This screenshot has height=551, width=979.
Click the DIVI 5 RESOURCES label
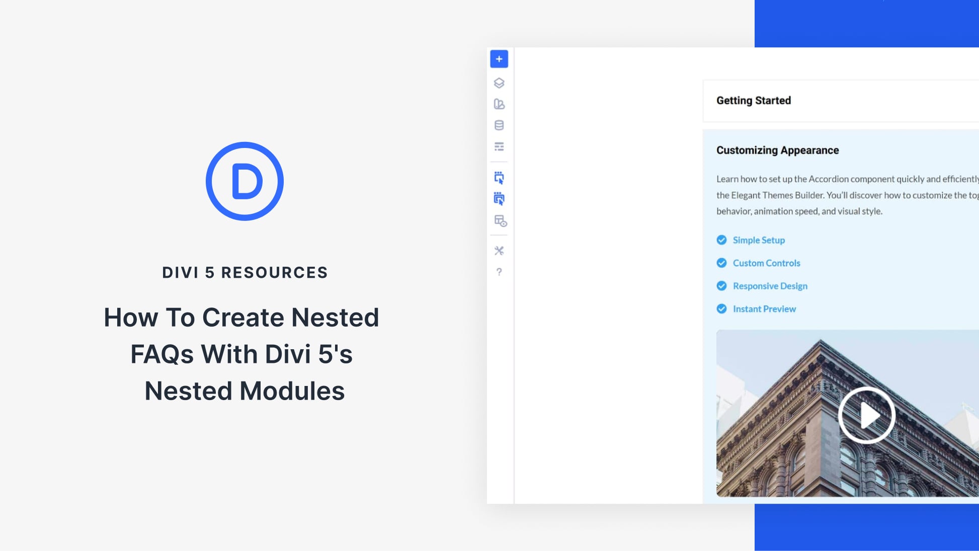244,272
